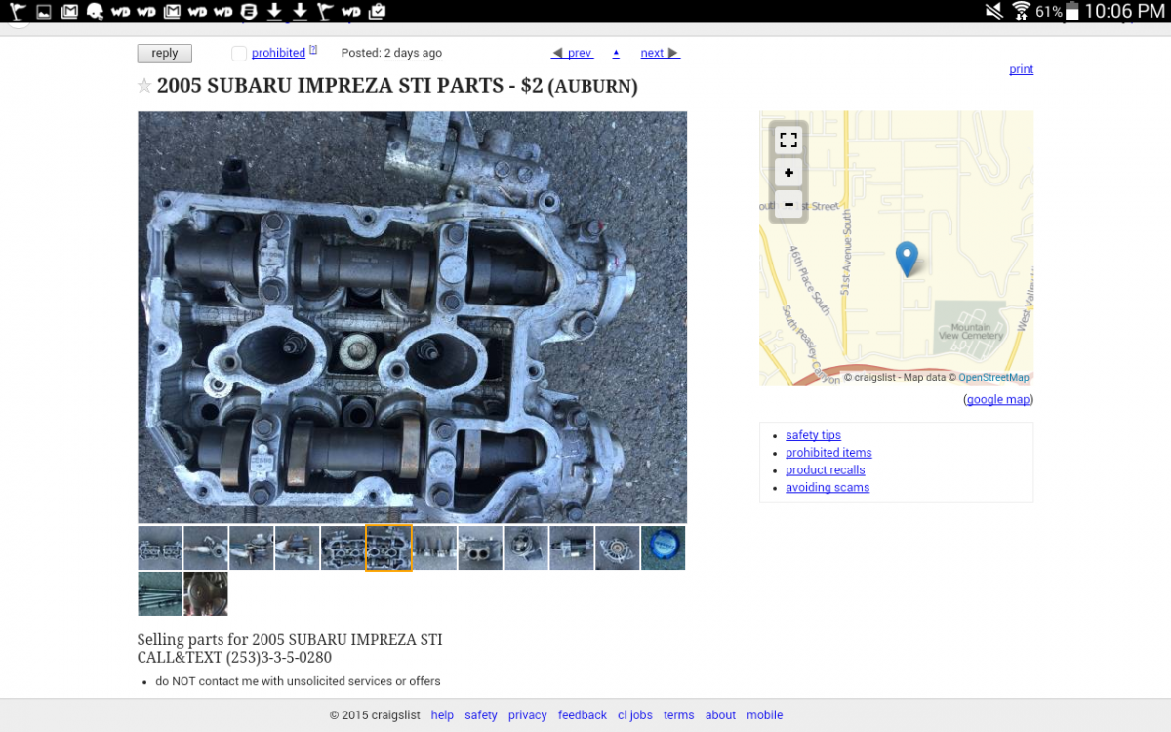Screen dimensions: 1171x732
Task: Go to the next listing
Action: tap(660, 53)
